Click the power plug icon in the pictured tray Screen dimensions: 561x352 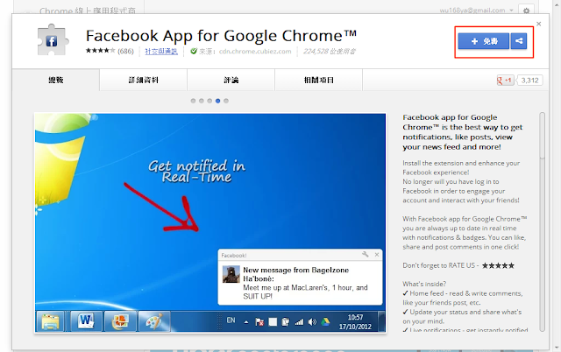point(286,322)
